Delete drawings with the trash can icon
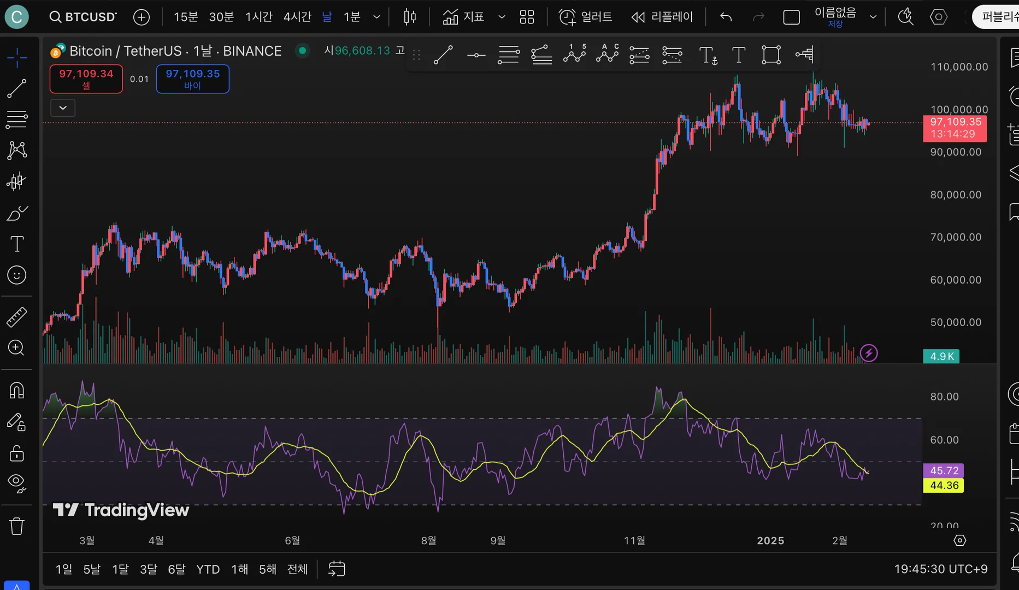This screenshot has width=1019, height=590. coord(16,526)
